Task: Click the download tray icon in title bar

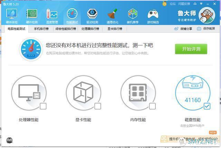Action: click(x=195, y=4)
